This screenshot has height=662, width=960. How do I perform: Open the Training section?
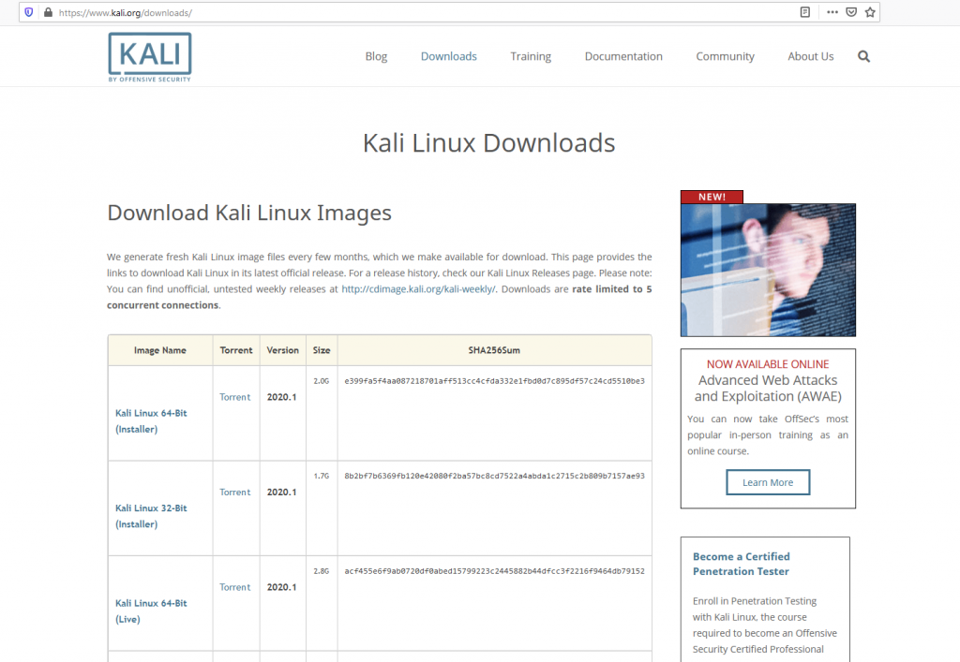tap(531, 56)
